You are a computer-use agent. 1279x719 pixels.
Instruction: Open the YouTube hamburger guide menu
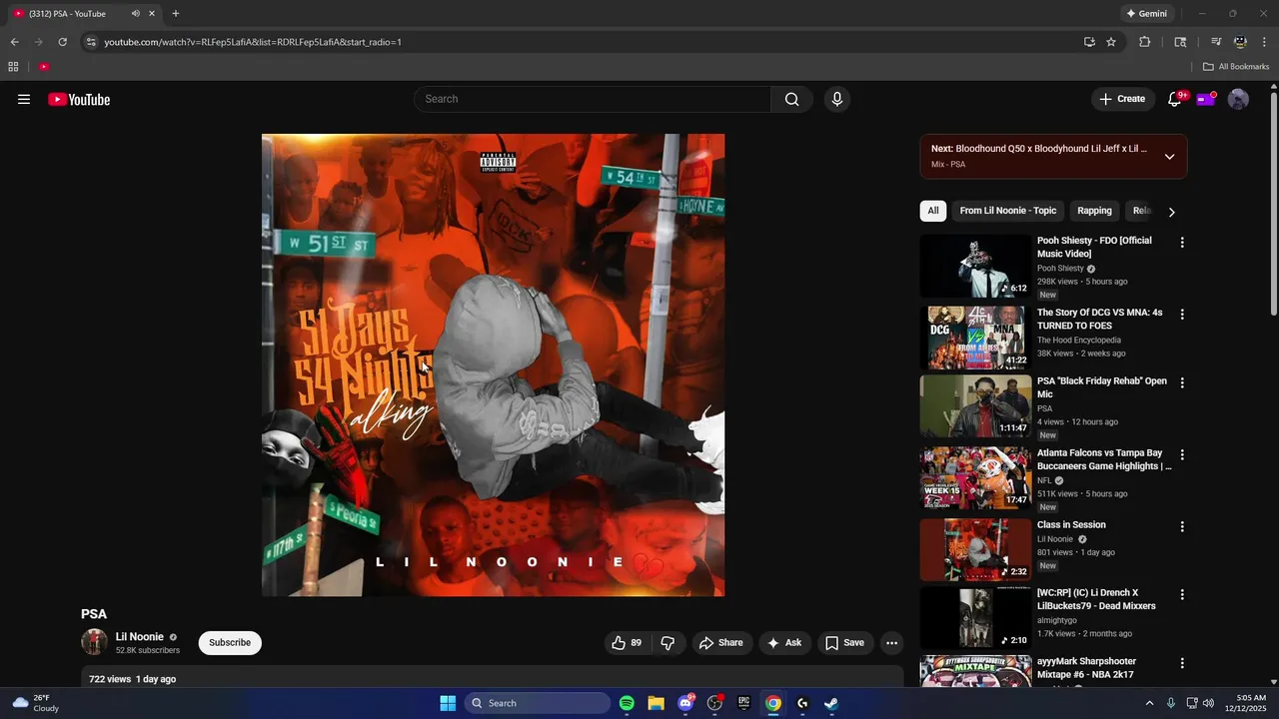[x=24, y=99]
